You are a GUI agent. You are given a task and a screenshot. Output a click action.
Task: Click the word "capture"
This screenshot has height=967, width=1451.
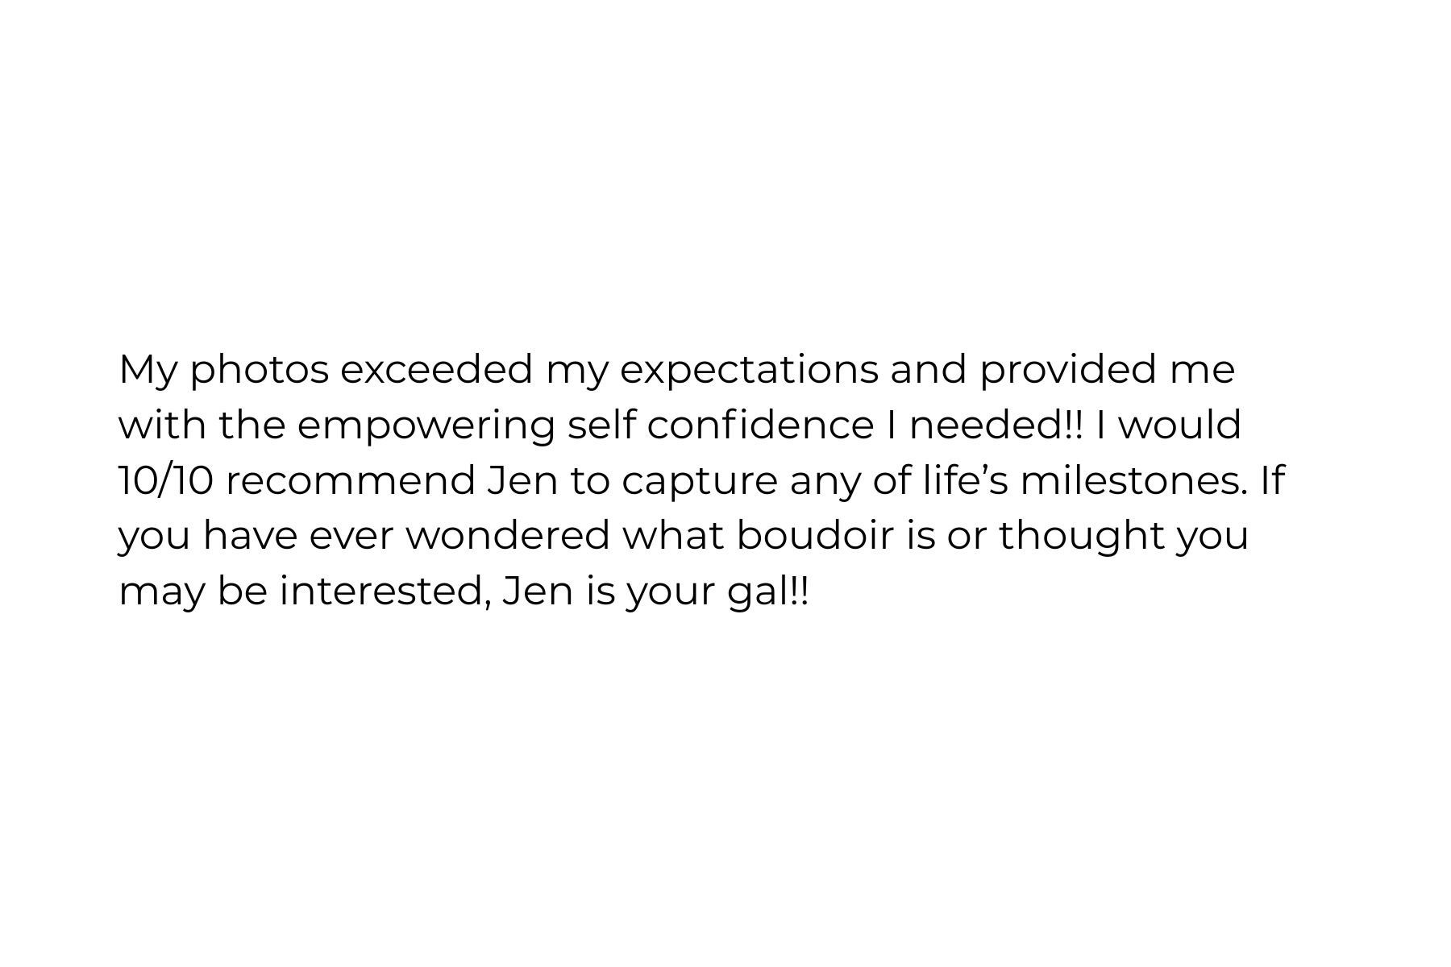pos(699,482)
